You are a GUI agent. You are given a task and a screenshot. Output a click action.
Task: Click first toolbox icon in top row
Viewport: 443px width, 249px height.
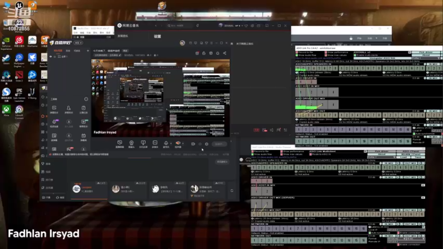pyautogui.click(x=54, y=109)
